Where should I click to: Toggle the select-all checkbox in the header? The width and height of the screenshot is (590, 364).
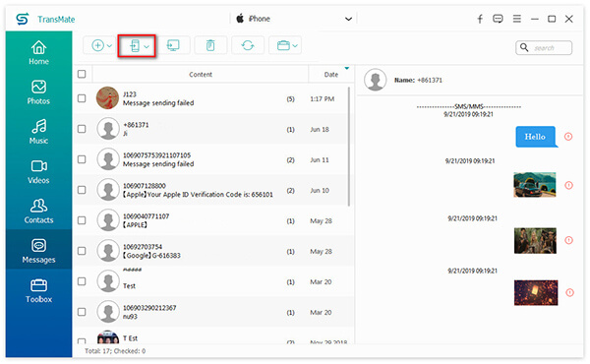pyautogui.click(x=82, y=74)
